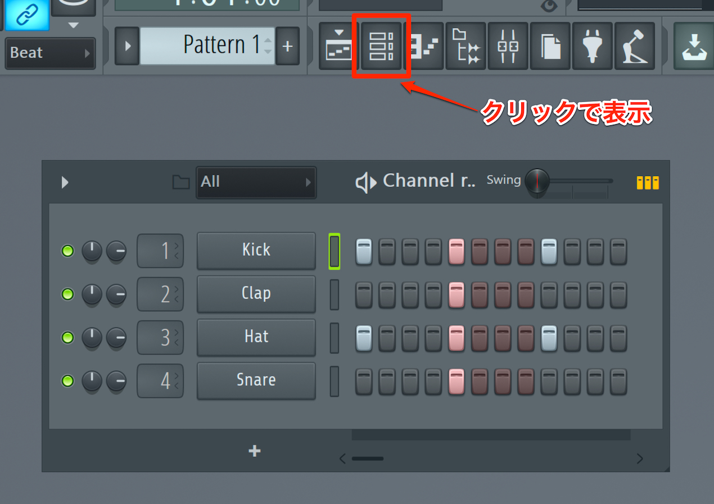The height and width of the screenshot is (504, 714).
Task: Show the Piano roll view
Action: coord(423,46)
